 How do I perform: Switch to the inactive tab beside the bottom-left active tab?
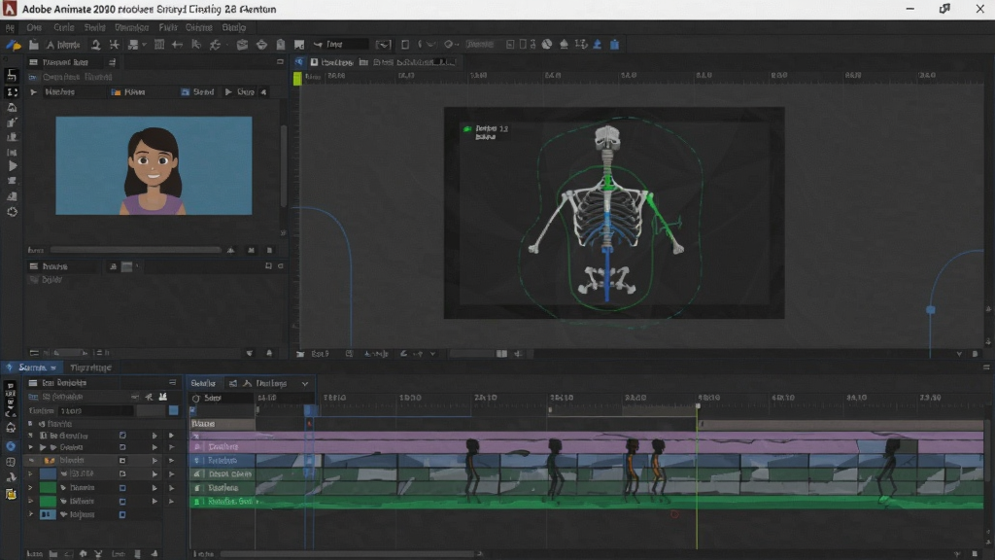(90, 367)
